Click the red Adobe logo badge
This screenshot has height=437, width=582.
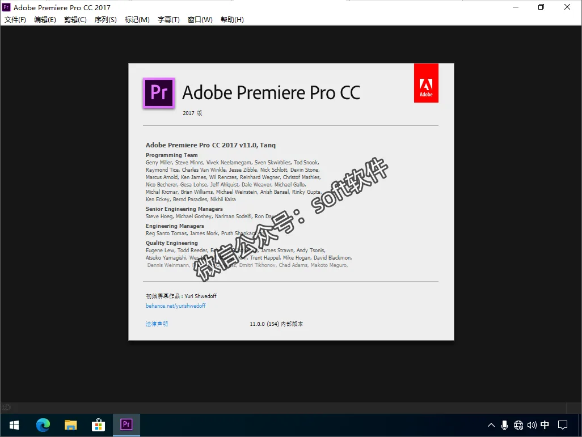point(426,83)
